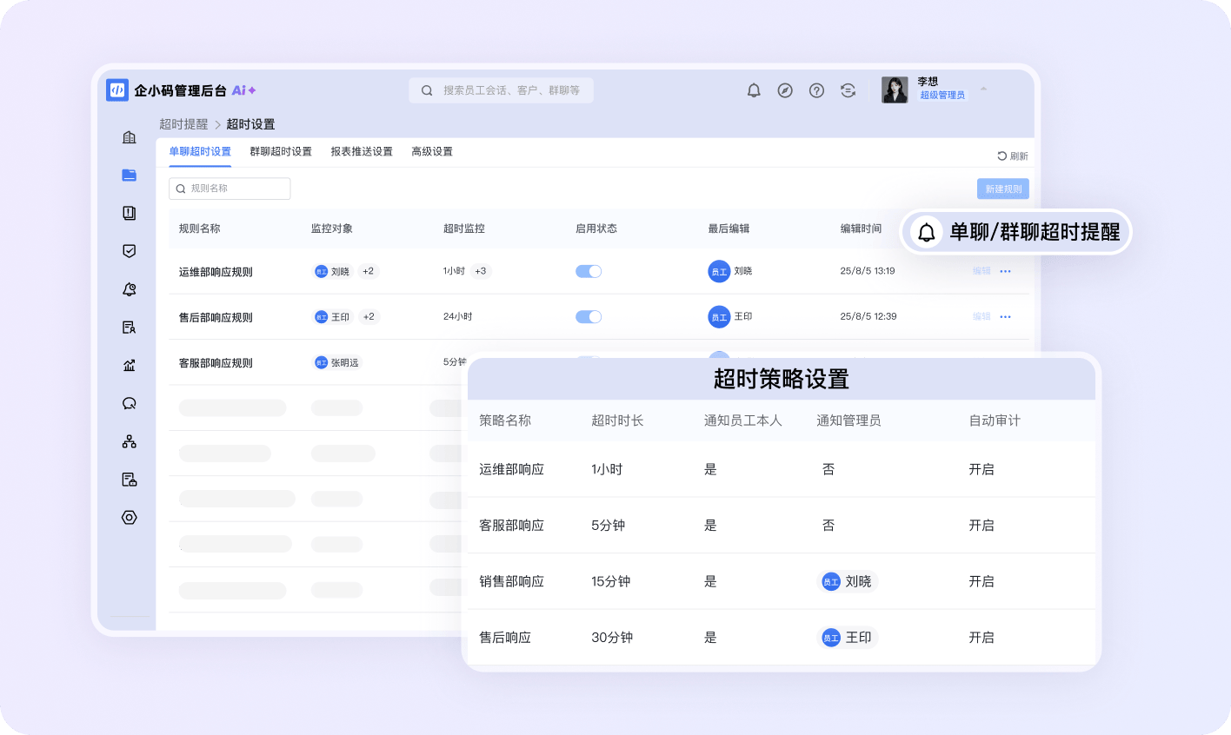Open more options for 售后部响应规则 row
The height and width of the screenshot is (735, 1231).
coord(1005,317)
